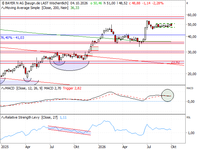Click the line icon before MACD label
The width and height of the screenshot is (198, 149).
click(x=3, y=88)
